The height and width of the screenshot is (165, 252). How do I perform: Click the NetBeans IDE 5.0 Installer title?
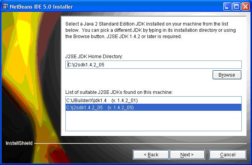pyautogui.click(x=41, y=7)
